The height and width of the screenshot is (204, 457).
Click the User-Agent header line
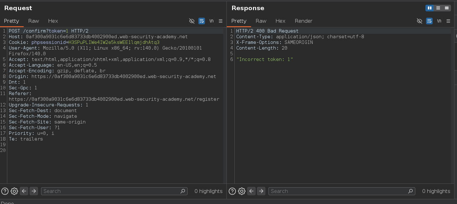105,51
